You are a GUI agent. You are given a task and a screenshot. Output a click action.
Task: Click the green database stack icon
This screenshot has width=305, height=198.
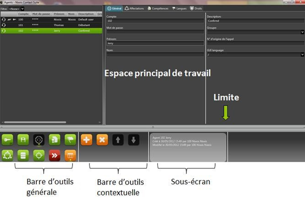(x=23, y=155)
